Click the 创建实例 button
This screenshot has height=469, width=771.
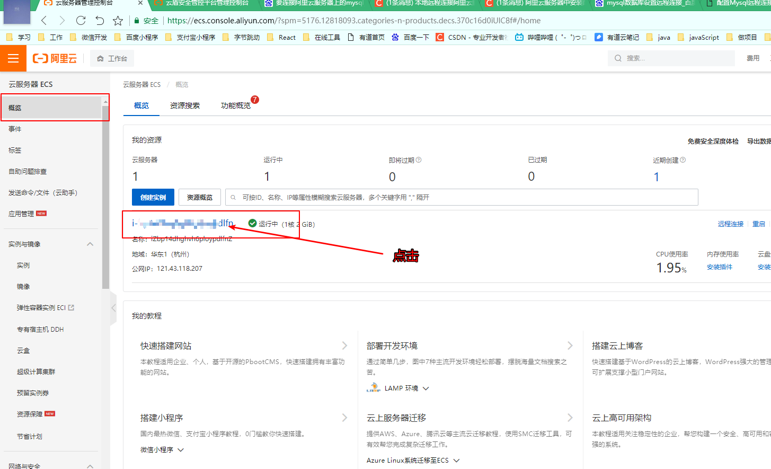tap(153, 197)
